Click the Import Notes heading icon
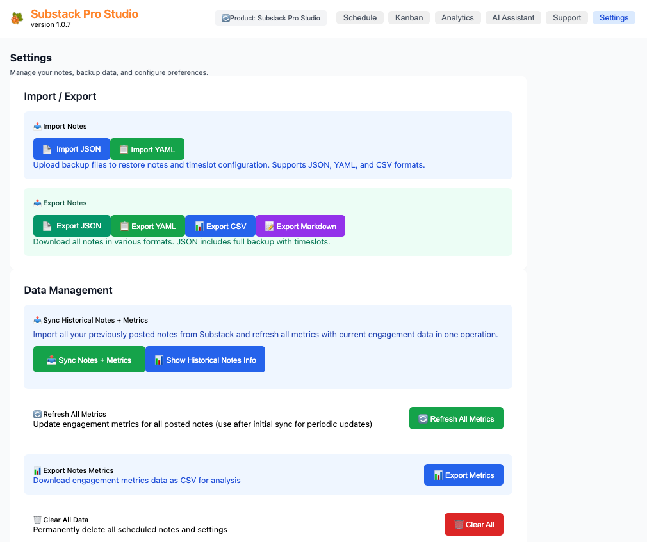The height and width of the screenshot is (542, 647). 37,126
